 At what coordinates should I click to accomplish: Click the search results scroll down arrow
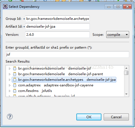click(126, 94)
